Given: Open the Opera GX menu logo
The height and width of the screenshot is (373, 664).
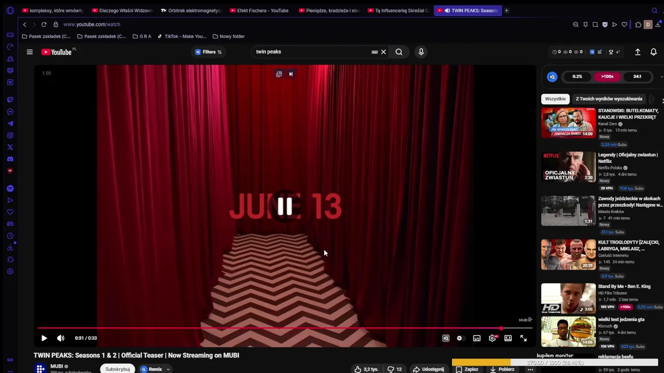Looking at the screenshot, I should click(x=10, y=10).
